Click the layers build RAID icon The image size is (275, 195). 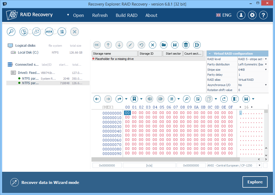pyautogui.click(x=186, y=45)
